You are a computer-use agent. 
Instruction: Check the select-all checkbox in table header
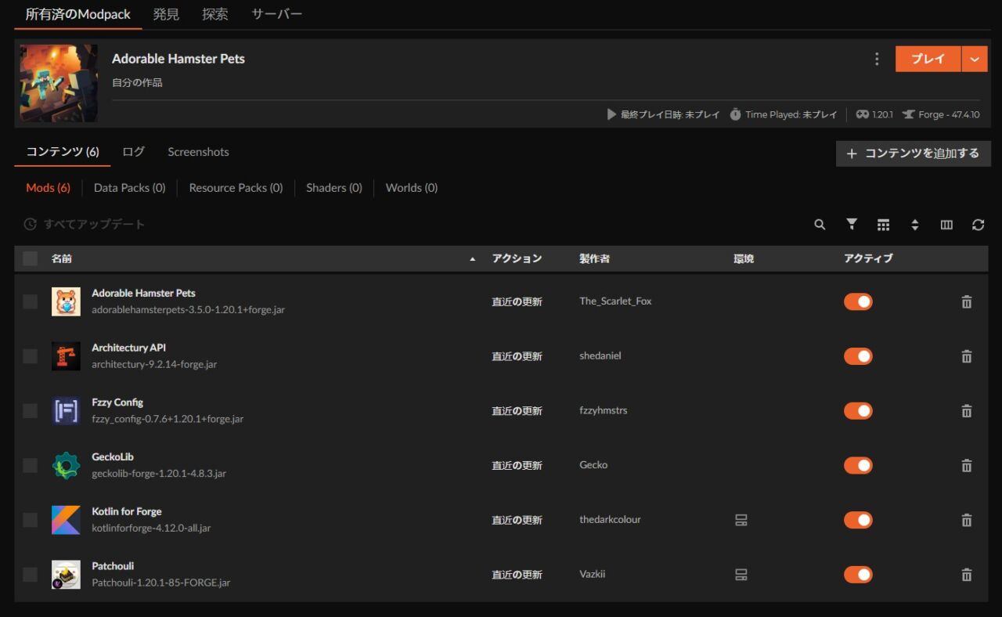[x=30, y=258]
